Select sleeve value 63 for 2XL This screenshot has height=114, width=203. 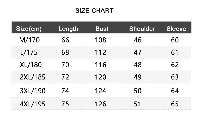pos(175,77)
